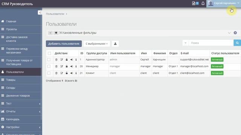Open search options dropdown arrow

tap(186, 43)
